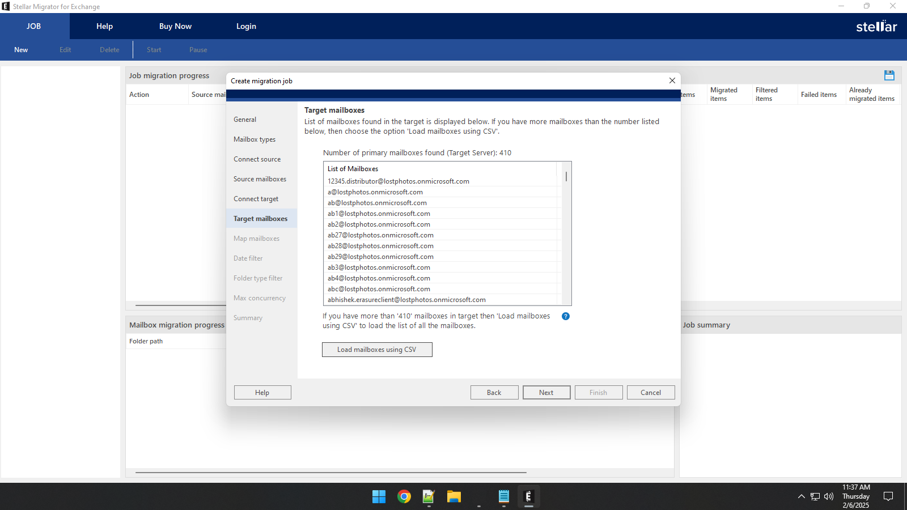Close the Create migration job dialog

[x=672, y=80]
